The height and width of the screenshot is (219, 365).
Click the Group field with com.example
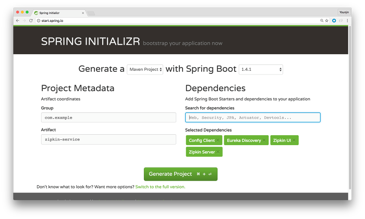point(108,118)
